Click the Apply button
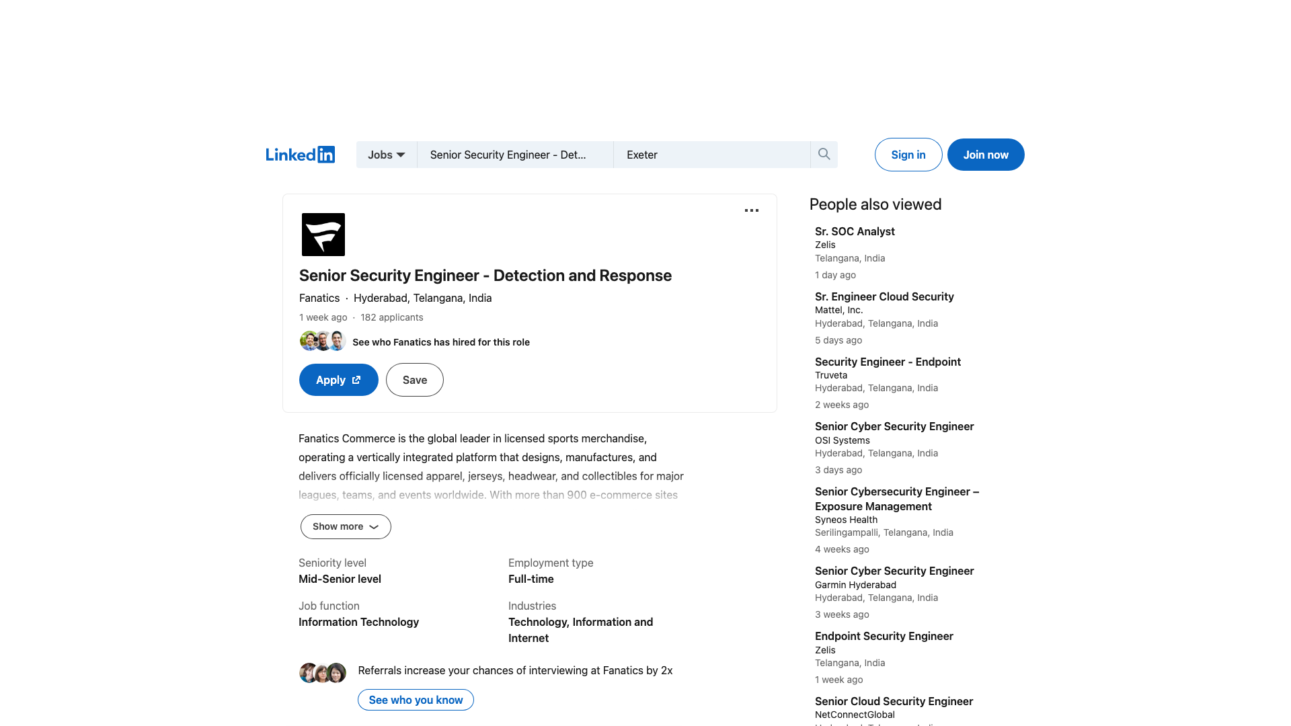This screenshot has height=726, width=1291. tap(339, 380)
